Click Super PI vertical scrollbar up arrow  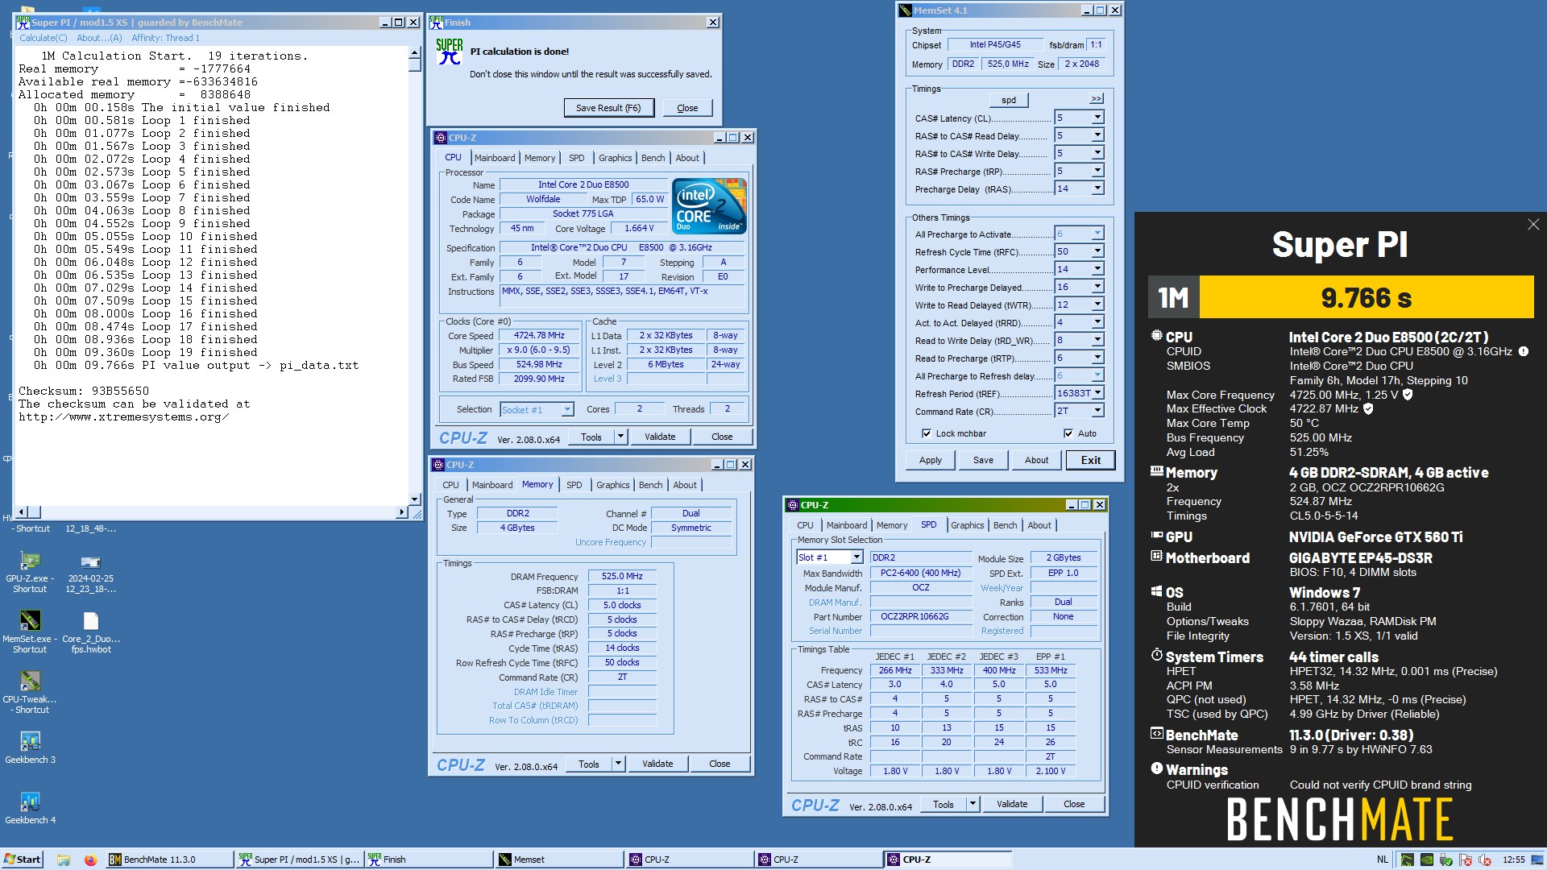[415, 52]
